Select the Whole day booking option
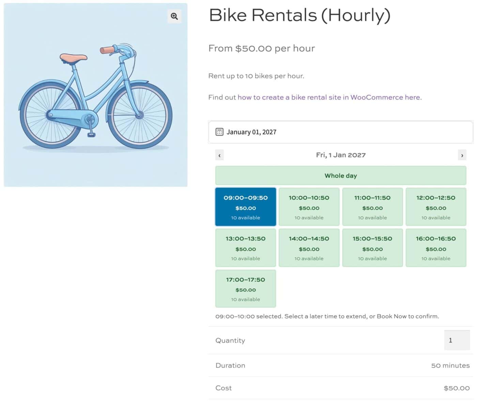477x409 pixels. click(341, 176)
